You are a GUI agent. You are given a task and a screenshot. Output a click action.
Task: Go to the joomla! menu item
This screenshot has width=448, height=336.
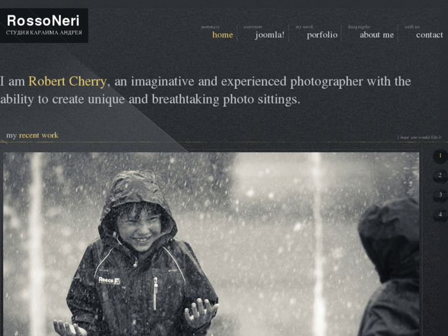point(270,35)
